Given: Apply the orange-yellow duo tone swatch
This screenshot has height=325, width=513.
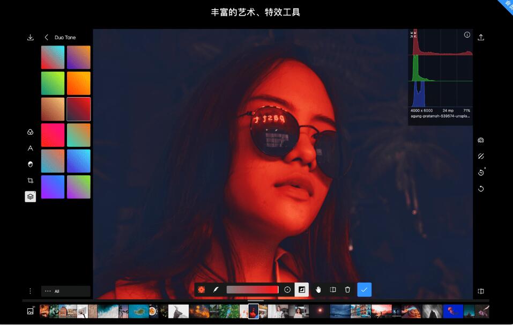Looking at the screenshot, I should pyautogui.click(x=78, y=83).
